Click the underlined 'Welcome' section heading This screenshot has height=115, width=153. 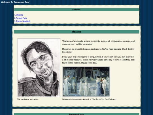[x=76, y=32]
